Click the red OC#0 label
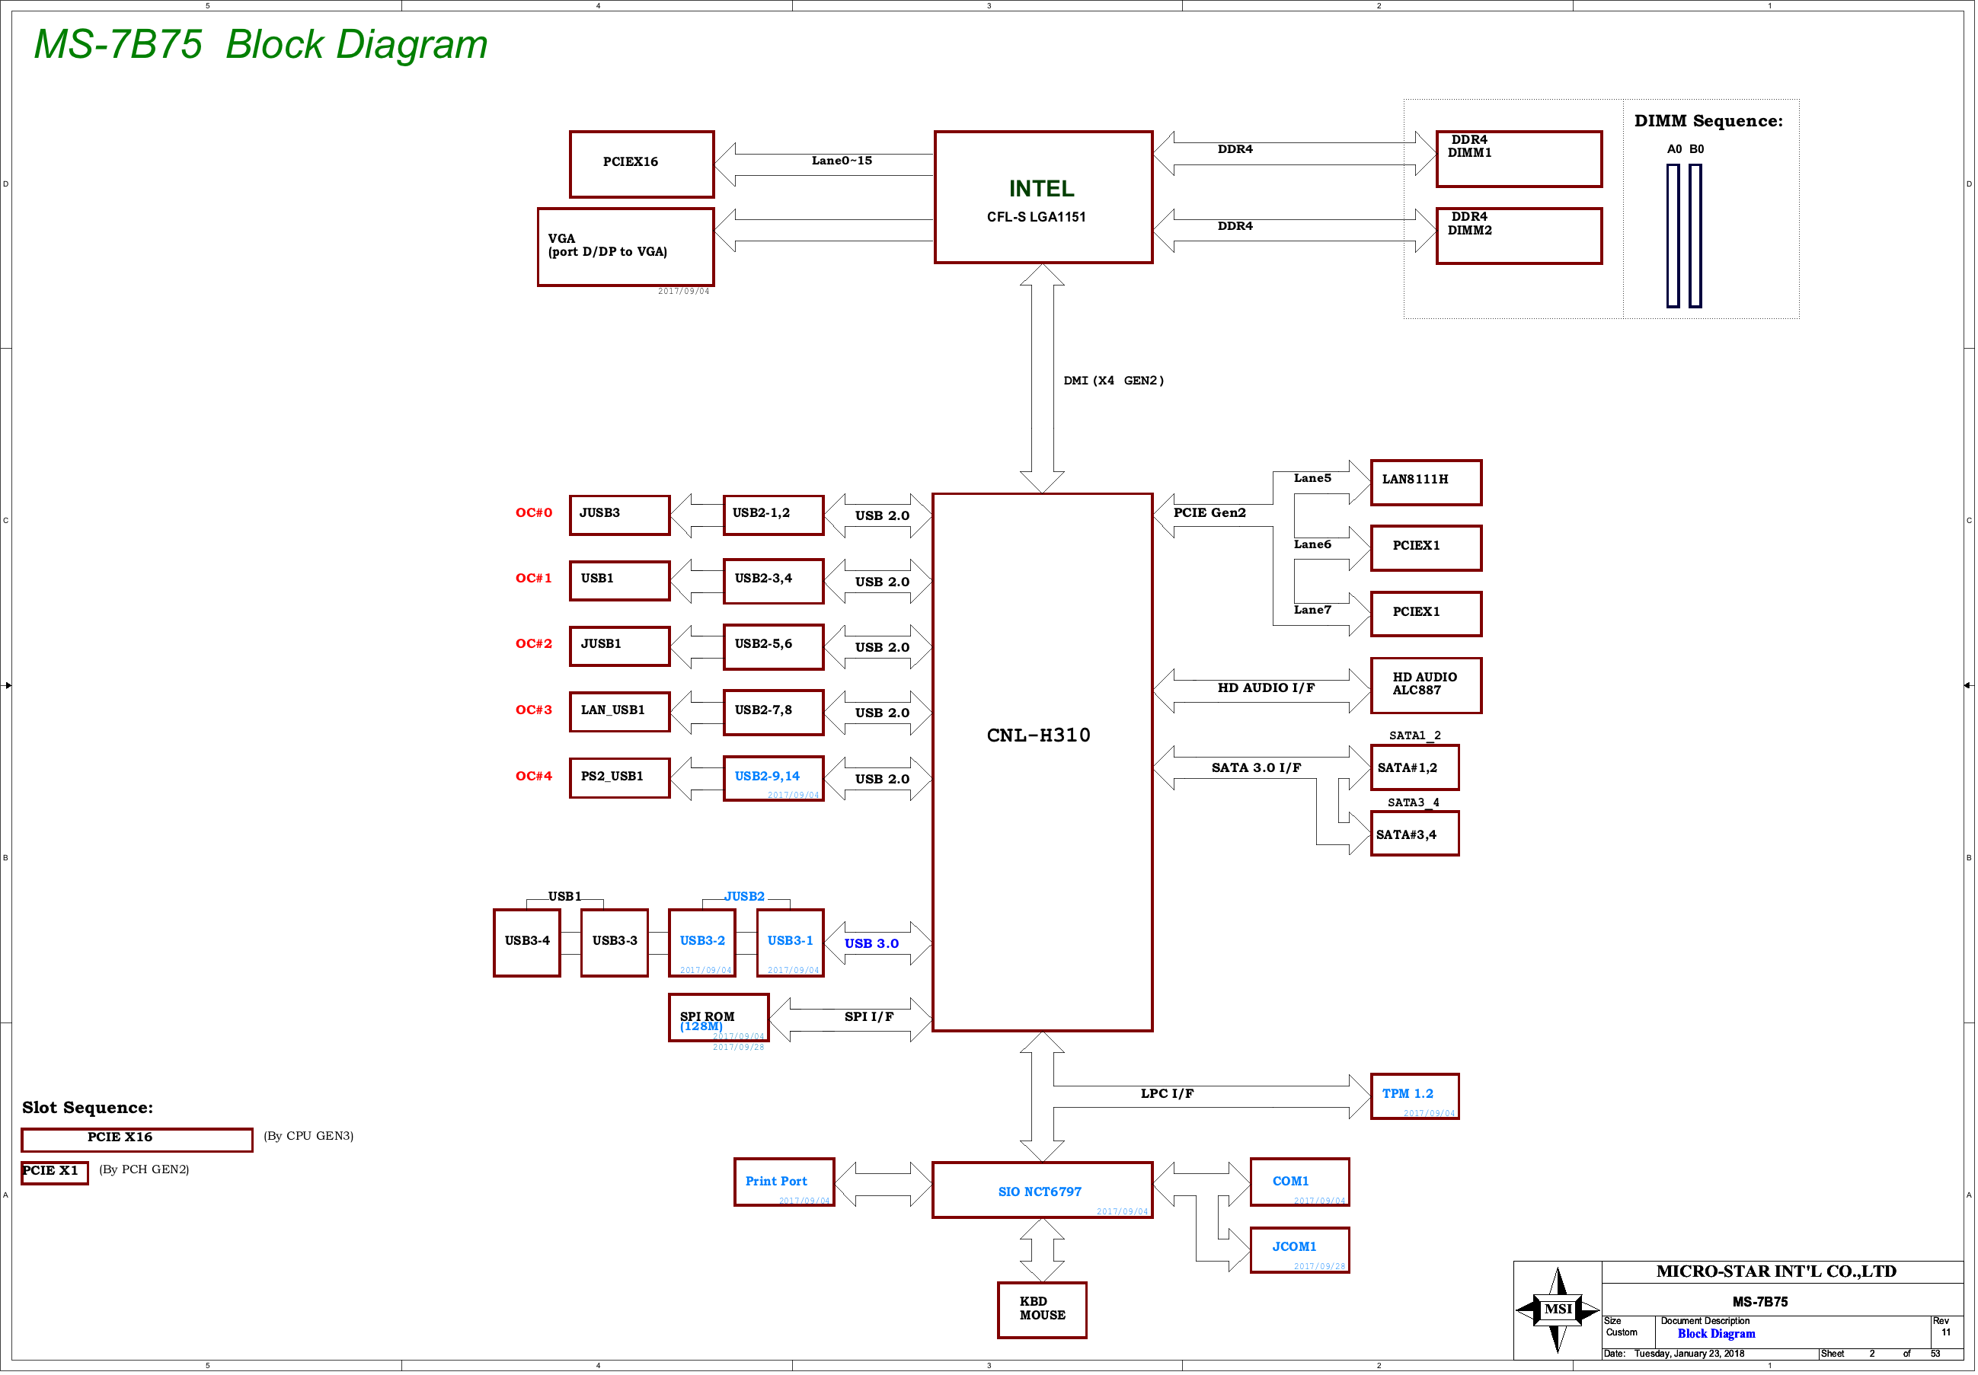The height and width of the screenshot is (1375, 1978). coord(533,513)
